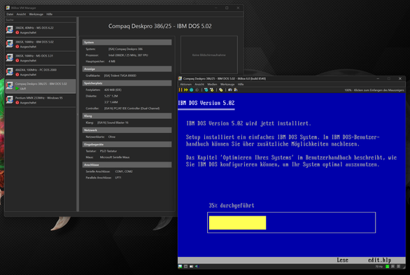Click the Microsoft Serielle Maus value

pyautogui.click(x=115, y=157)
